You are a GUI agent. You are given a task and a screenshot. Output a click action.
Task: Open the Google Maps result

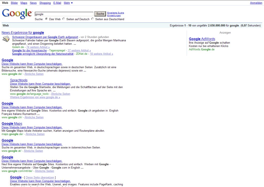tap(12, 124)
